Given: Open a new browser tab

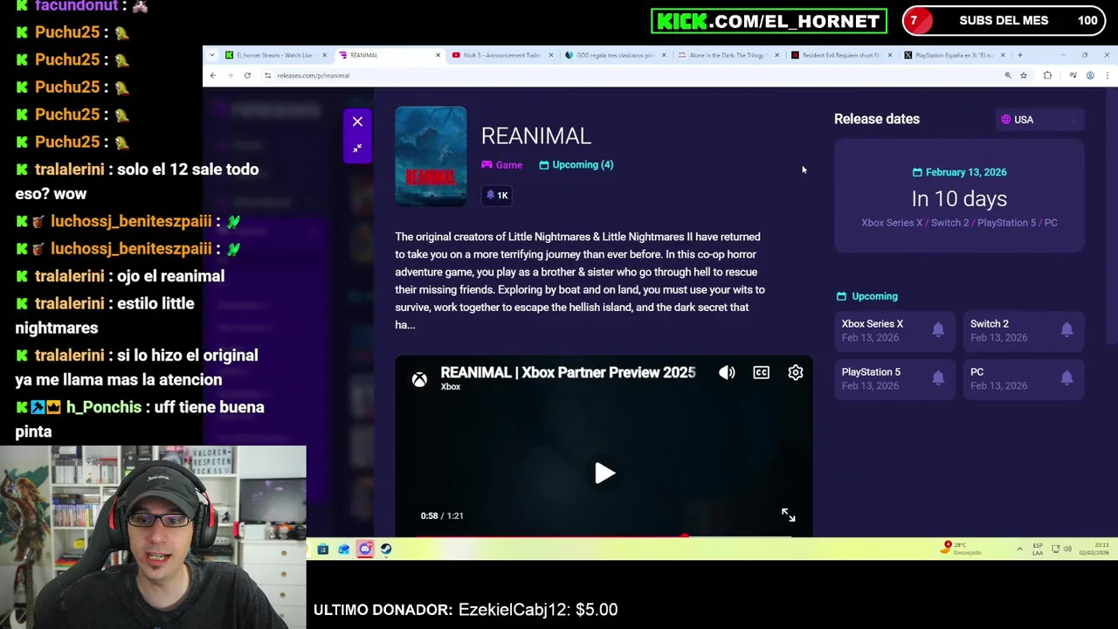Looking at the screenshot, I should pos(1019,55).
